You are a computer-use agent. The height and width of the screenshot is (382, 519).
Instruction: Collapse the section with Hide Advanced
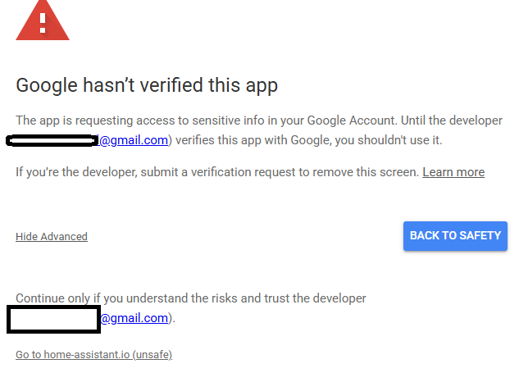[52, 237]
